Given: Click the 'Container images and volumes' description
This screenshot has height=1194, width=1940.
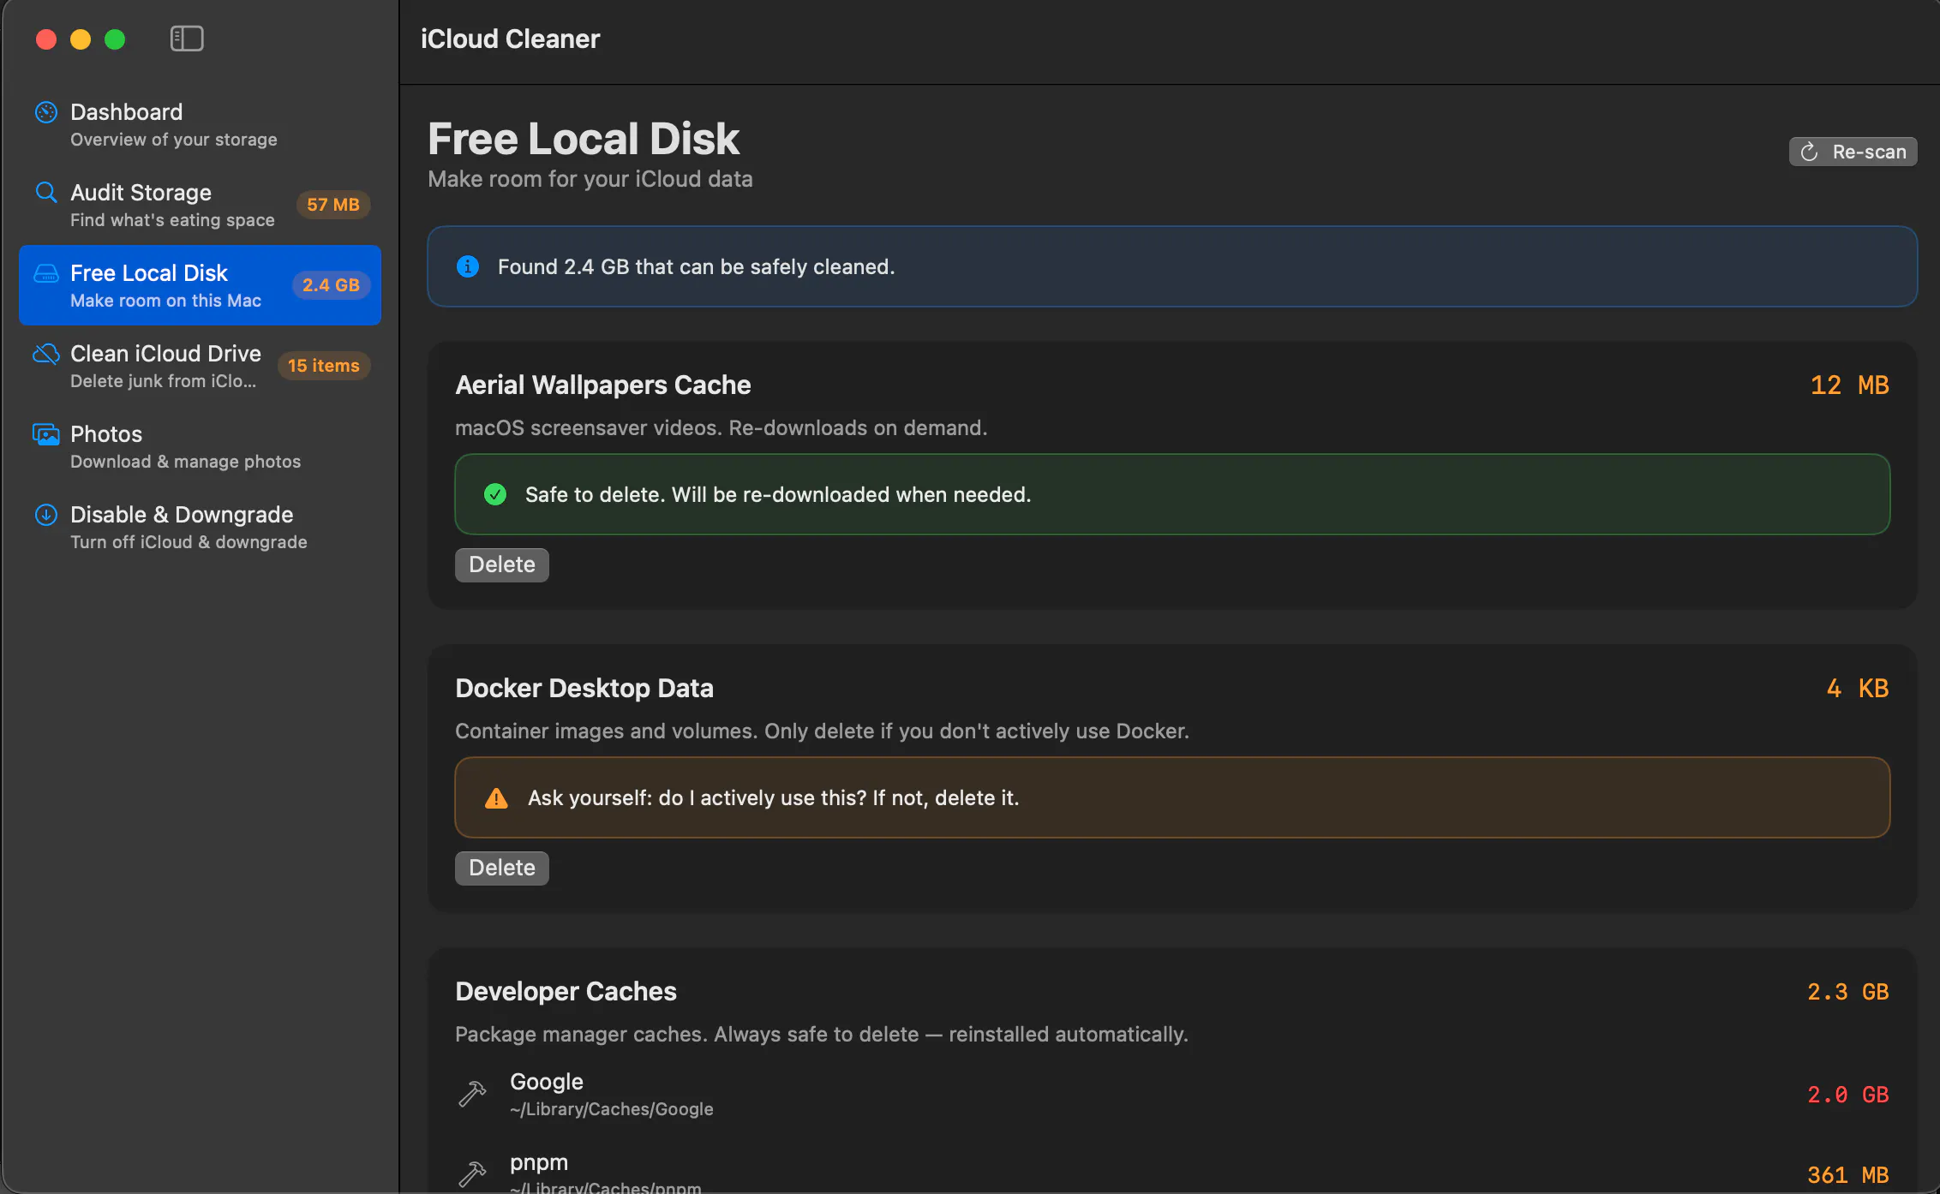Looking at the screenshot, I should pos(823,731).
